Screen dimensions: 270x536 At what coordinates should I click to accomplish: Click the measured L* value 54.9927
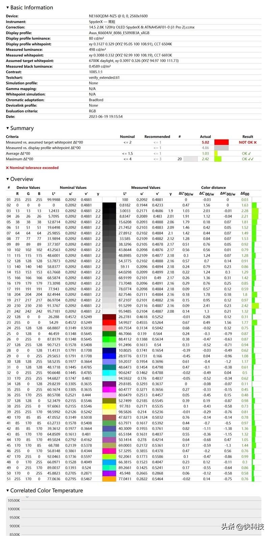[125, 323]
